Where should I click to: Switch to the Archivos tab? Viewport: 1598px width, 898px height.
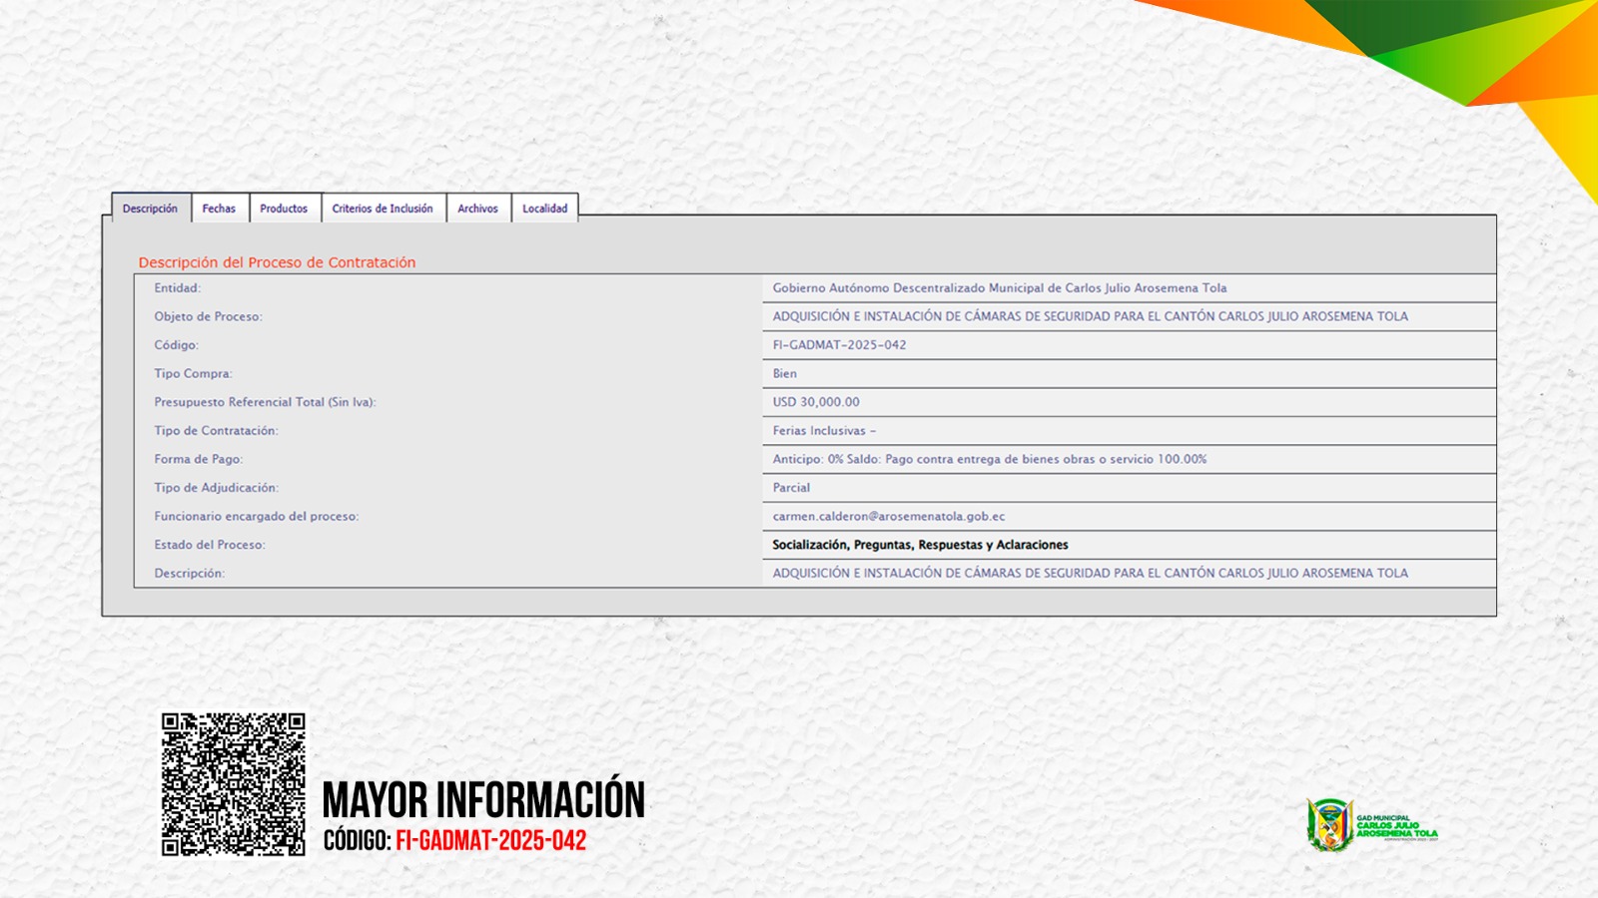477,209
